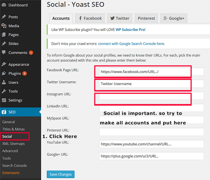This screenshot has height=180, width=210.
Task: Click the Twitter bird icon in tab
Action: [x=112, y=18]
